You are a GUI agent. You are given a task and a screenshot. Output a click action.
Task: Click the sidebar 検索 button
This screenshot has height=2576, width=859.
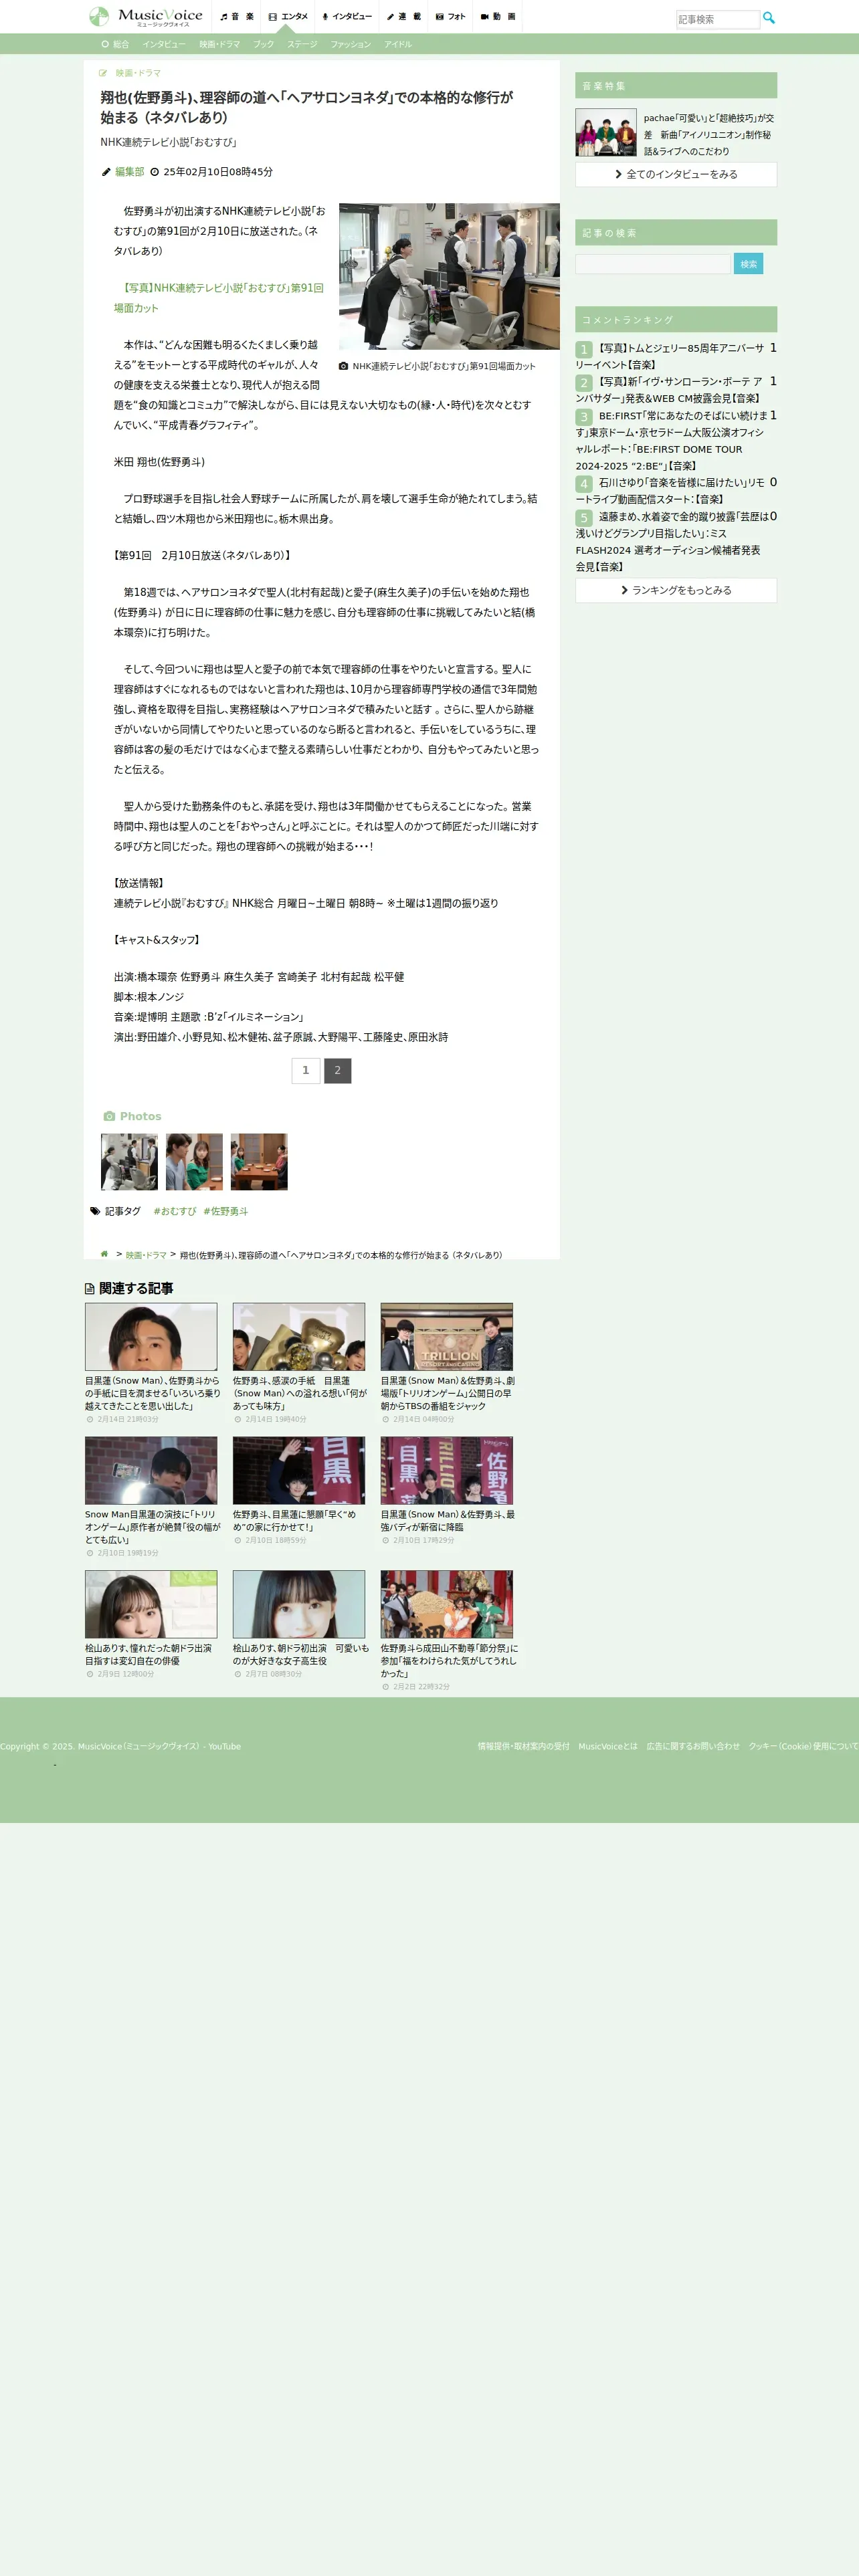click(748, 264)
